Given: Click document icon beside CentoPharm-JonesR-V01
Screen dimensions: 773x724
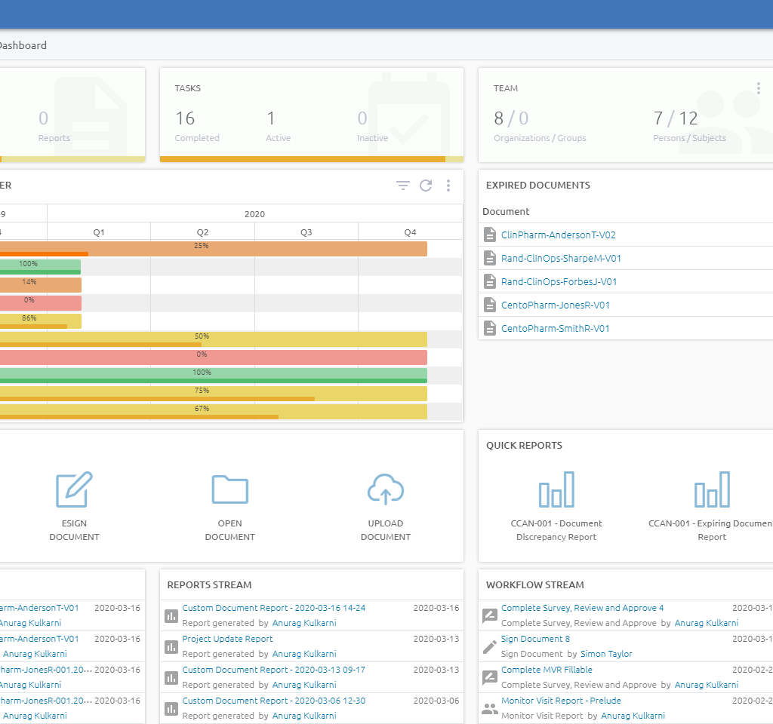Looking at the screenshot, I should point(490,305).
